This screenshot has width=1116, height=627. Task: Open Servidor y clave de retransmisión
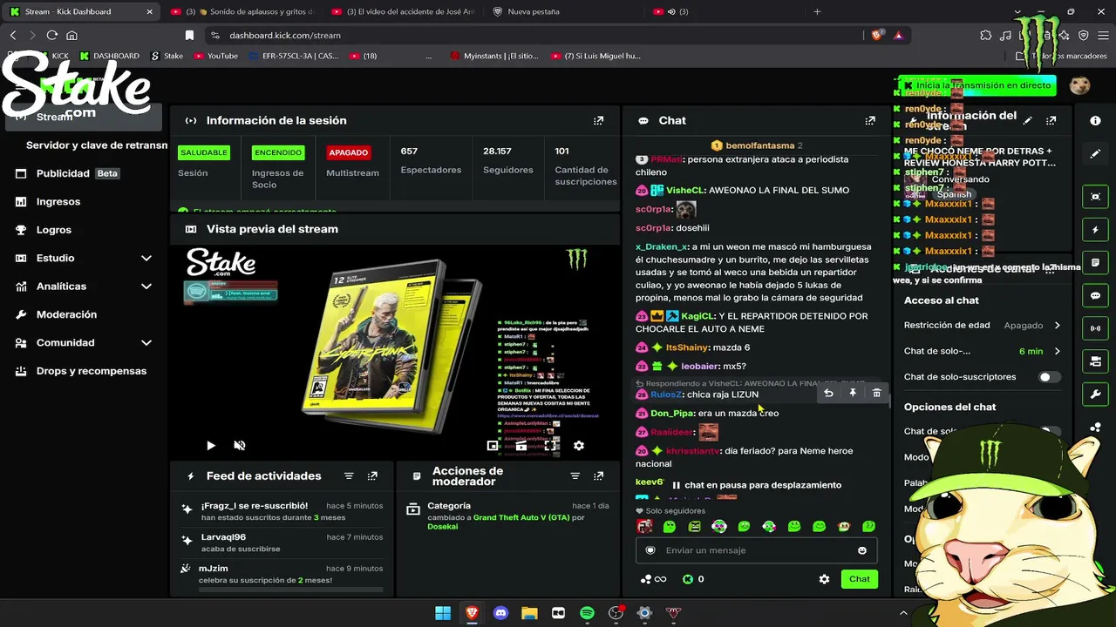tap(96, 145)
